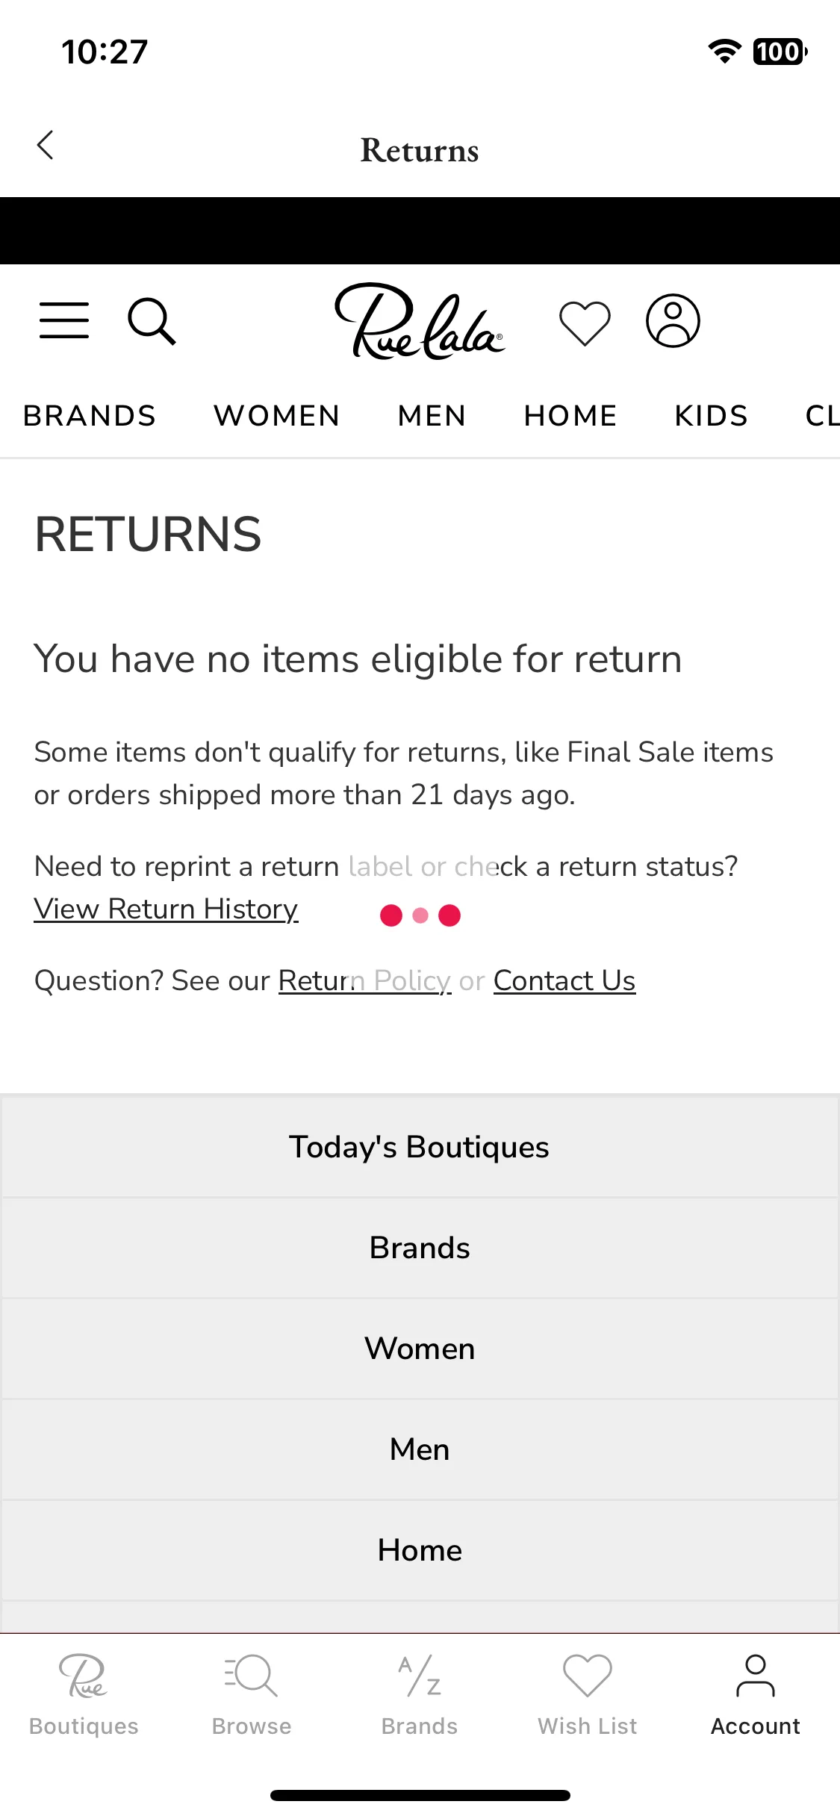
Task: Choose WOMEN in the top category bar
Action: [x=277, y=416]
